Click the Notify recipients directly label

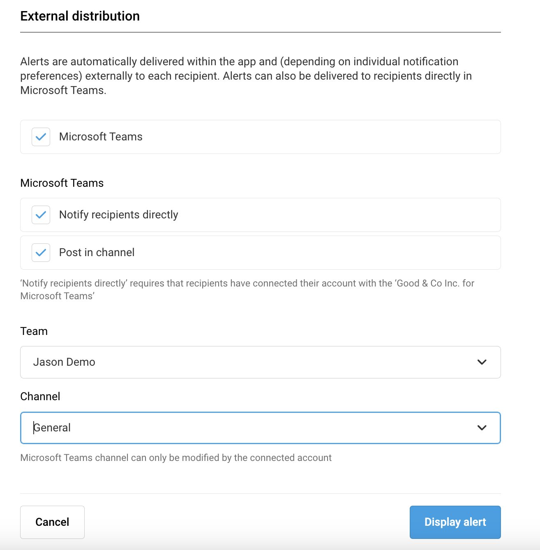tap(118, 215)
